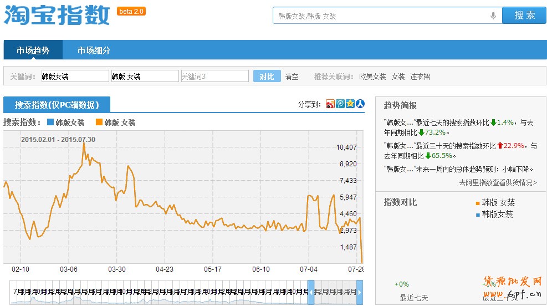Click the 对比 compare button
This screenshot has height=306, width=547.
coord(267,76)
